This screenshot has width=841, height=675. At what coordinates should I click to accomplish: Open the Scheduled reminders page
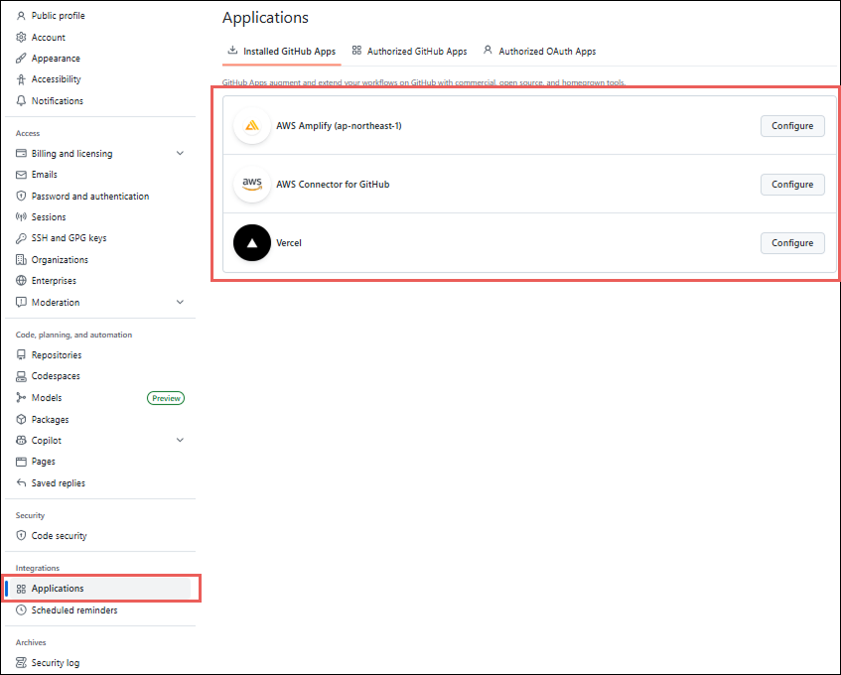[x=73, y=610]
